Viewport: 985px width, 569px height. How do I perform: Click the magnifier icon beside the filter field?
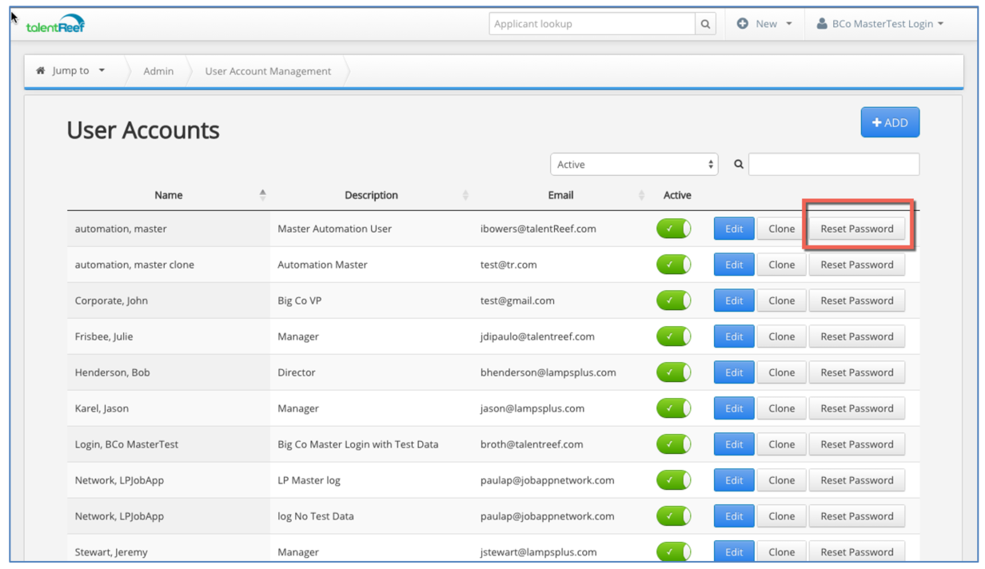point(737,164)
